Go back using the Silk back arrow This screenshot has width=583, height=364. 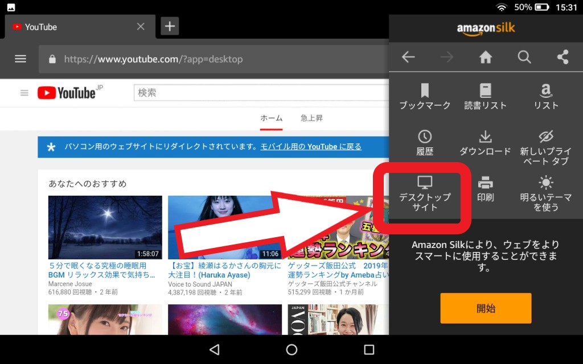point(408,57)
